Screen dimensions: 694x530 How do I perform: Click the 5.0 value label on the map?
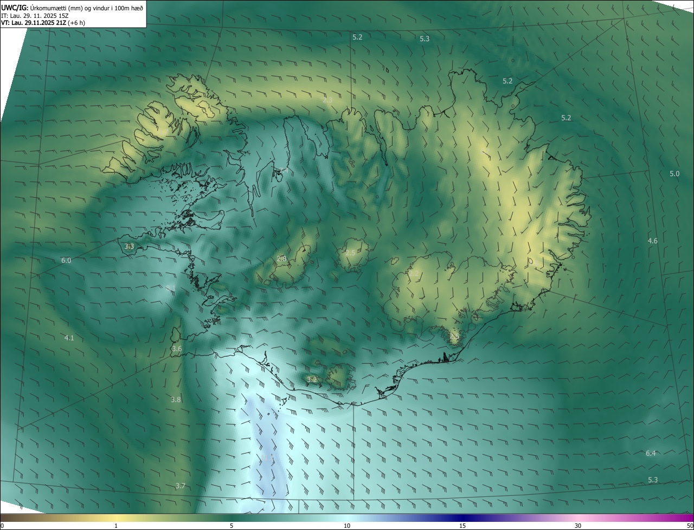point(674,174)
